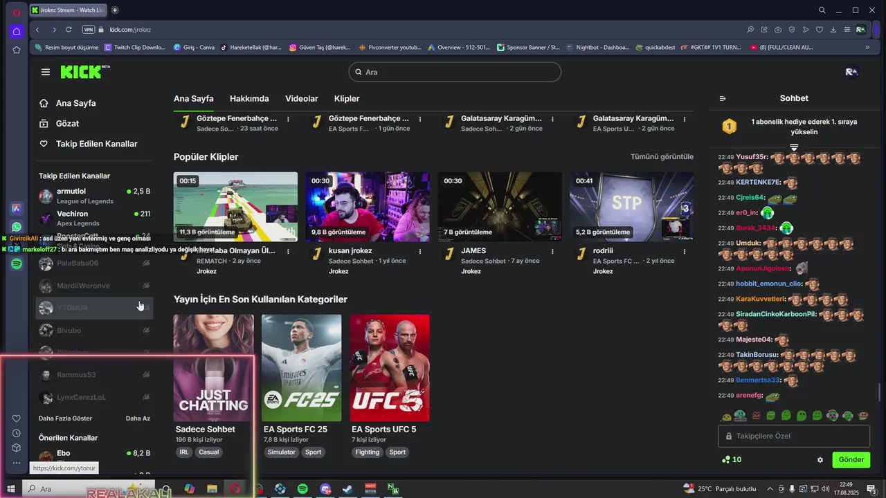This screenshot has width=886, height=498.
Task: Open WhatsApp in Opera sidebar
Action: pos(17,227)
